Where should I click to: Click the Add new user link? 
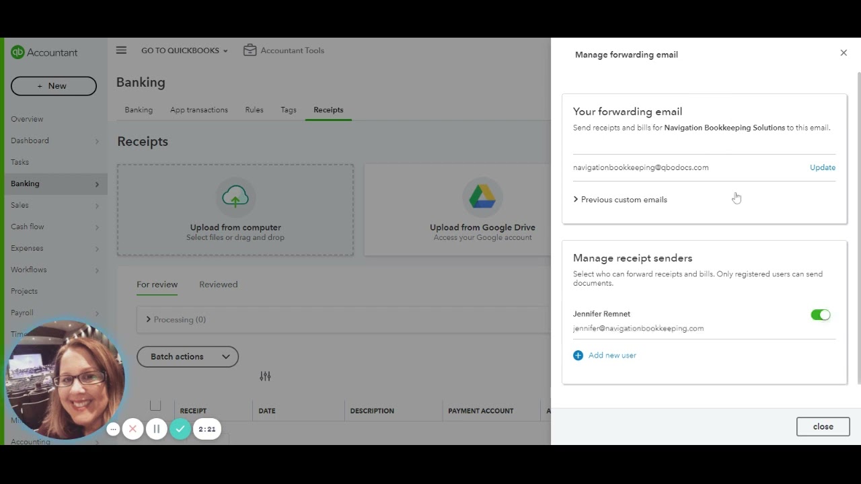pyautogui.click(x=612, y=356)
